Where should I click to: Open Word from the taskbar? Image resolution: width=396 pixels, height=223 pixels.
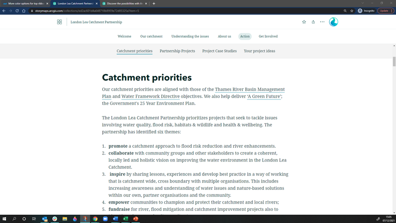[115, 219]
